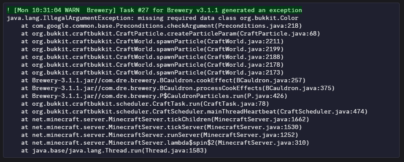Select the Thread.run final stack line
Viewport: 404px width, 162px height.
tap(114, 150)
